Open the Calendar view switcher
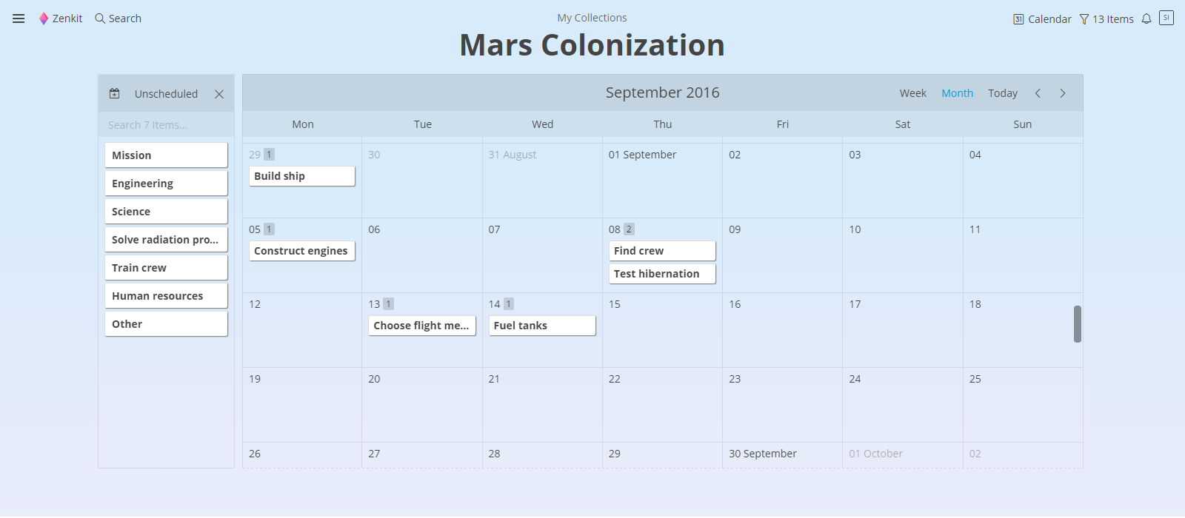1185x518 pixels. [x=1042, y=19]
